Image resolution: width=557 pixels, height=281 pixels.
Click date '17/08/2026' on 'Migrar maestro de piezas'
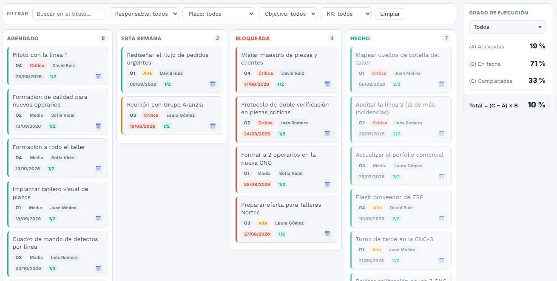(256, 84)
